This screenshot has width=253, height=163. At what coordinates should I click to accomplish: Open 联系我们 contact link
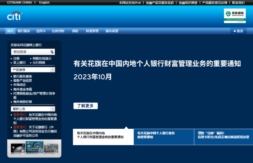(238, 3)
